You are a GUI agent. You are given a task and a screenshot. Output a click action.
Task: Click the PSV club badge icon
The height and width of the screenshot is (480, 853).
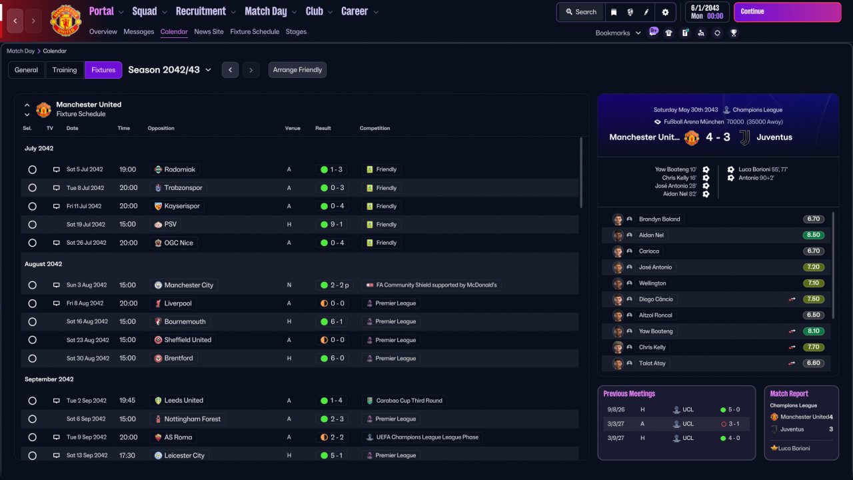(158, 225)
